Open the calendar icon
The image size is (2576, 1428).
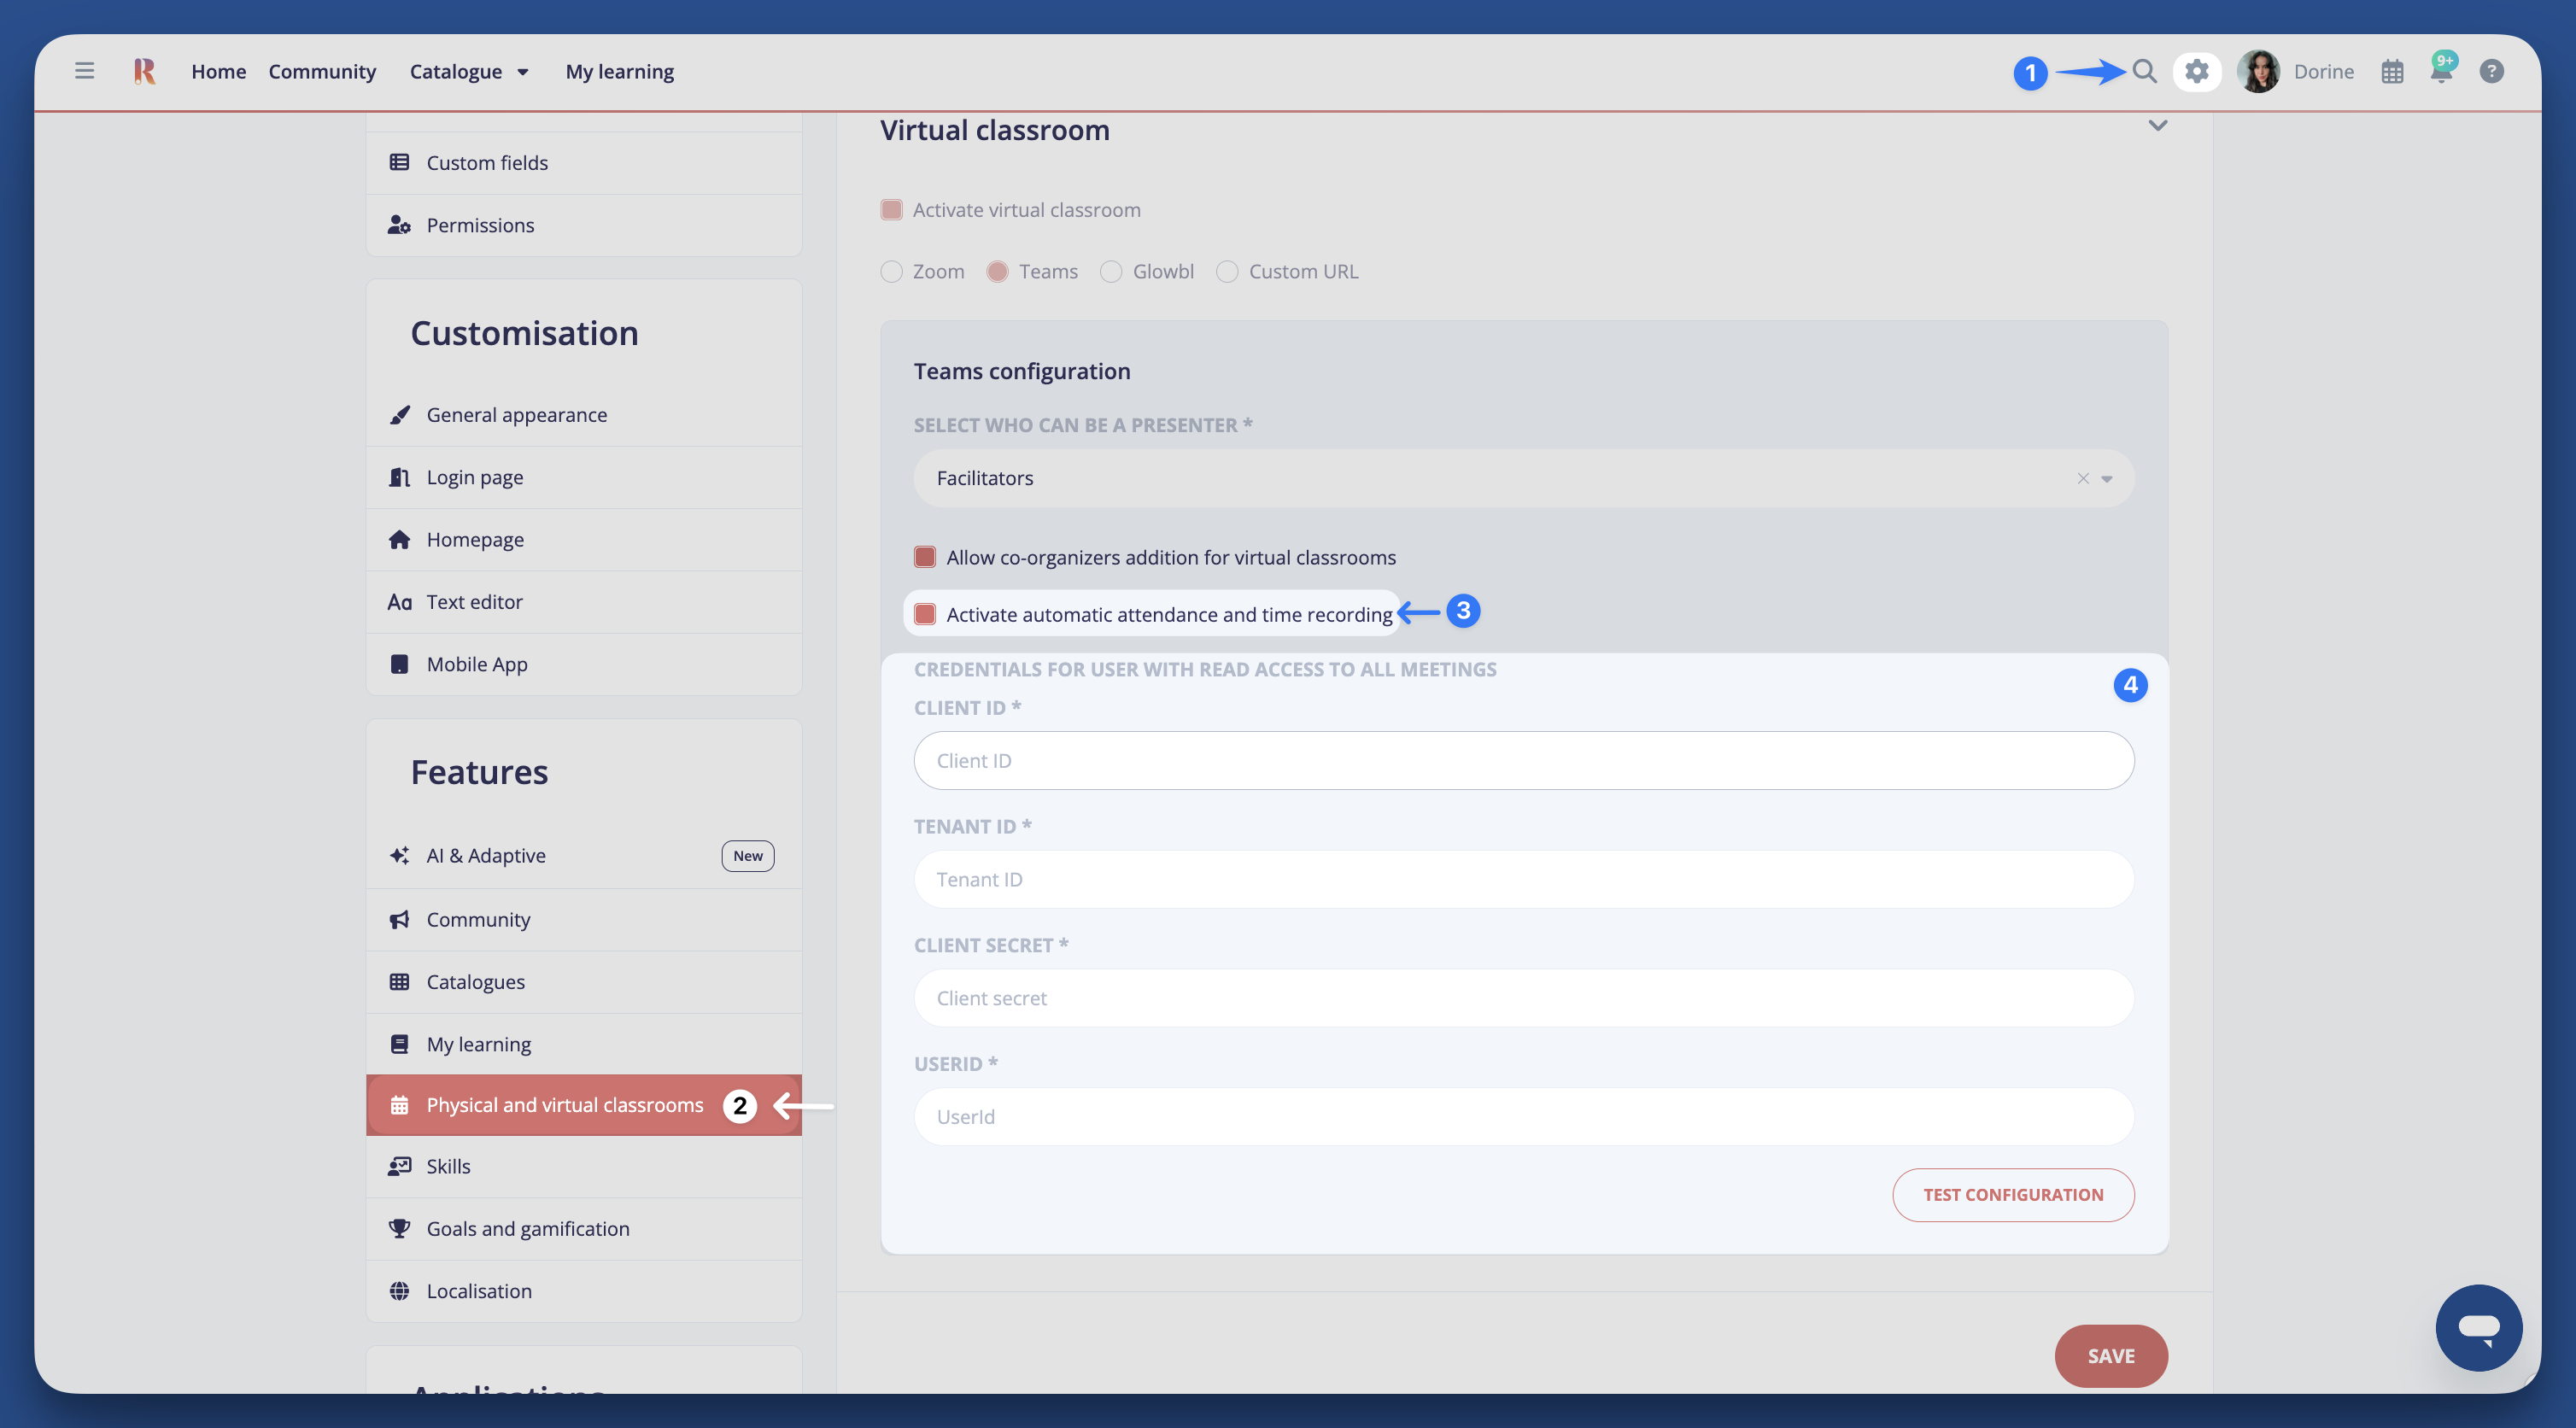pos(2392,71)
